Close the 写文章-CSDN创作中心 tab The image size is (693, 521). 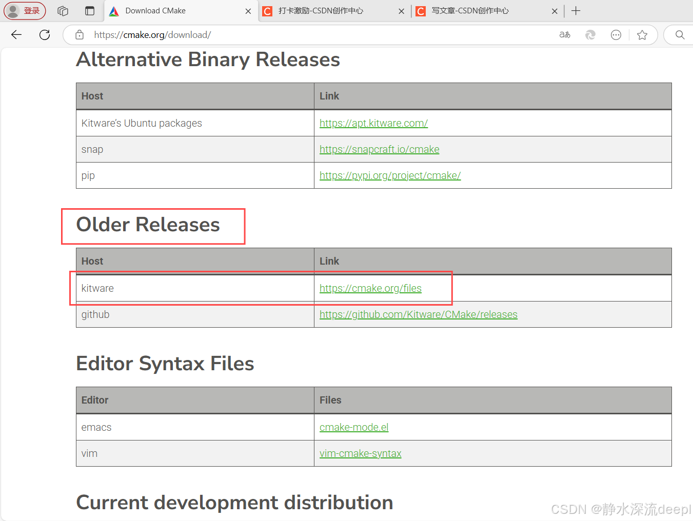[x=555, y=11]
